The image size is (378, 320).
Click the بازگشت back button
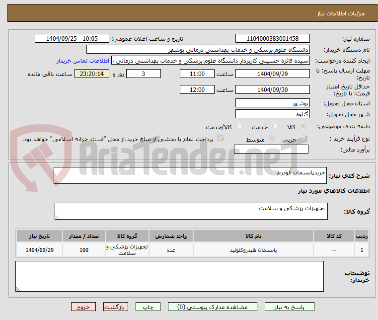[x=116, y=307]
